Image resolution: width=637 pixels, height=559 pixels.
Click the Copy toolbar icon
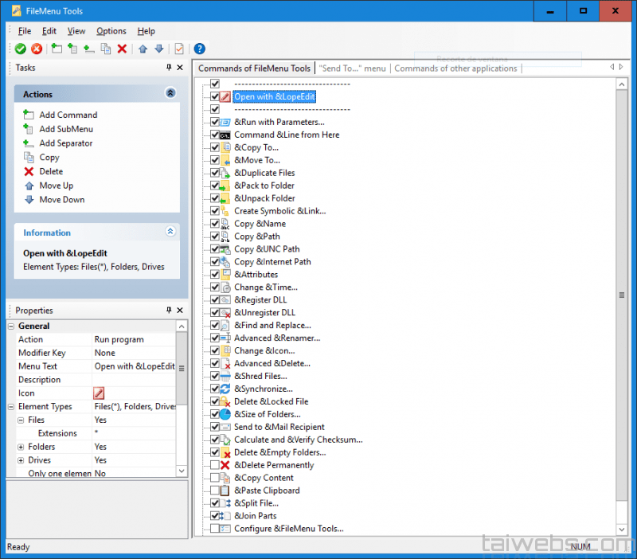pos(104,49)
